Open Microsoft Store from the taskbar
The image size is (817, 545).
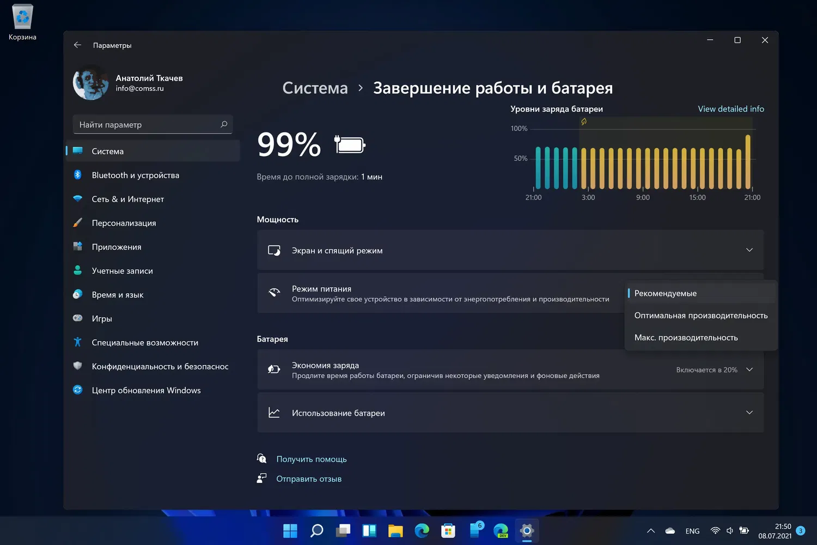[x=448, y=531]
